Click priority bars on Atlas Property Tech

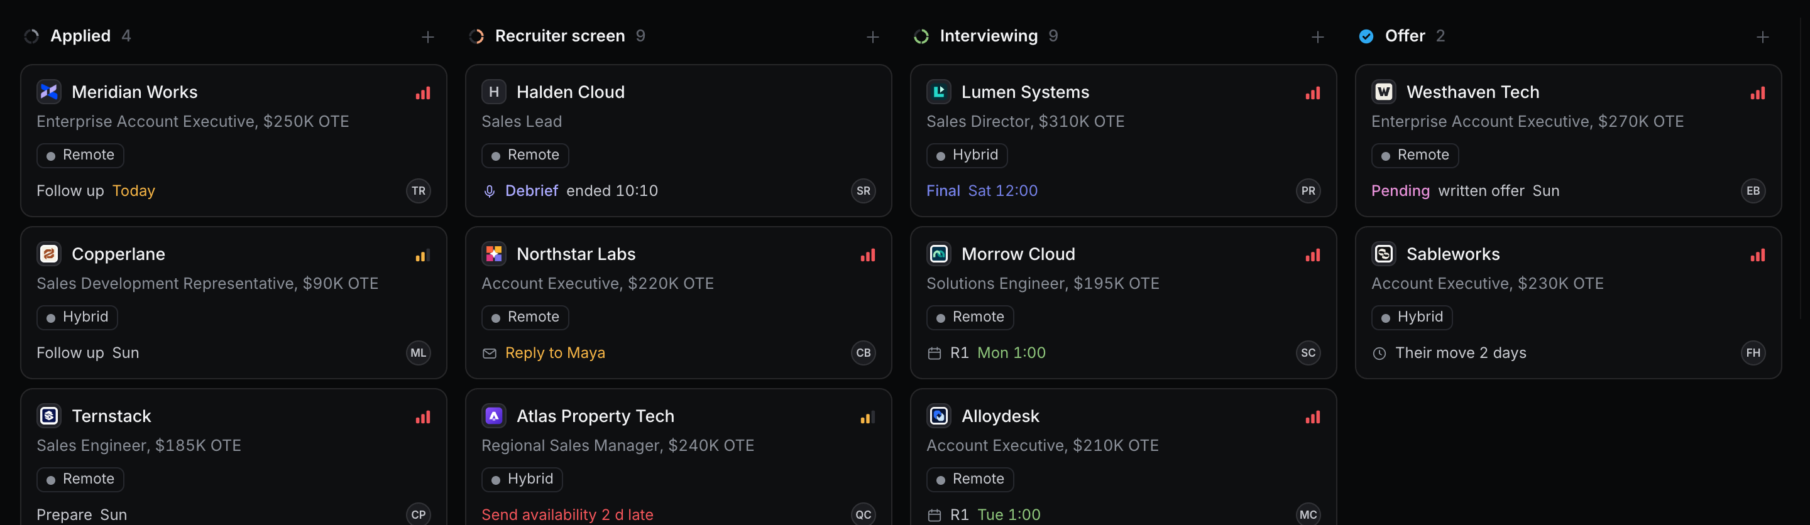click(868, 418)
